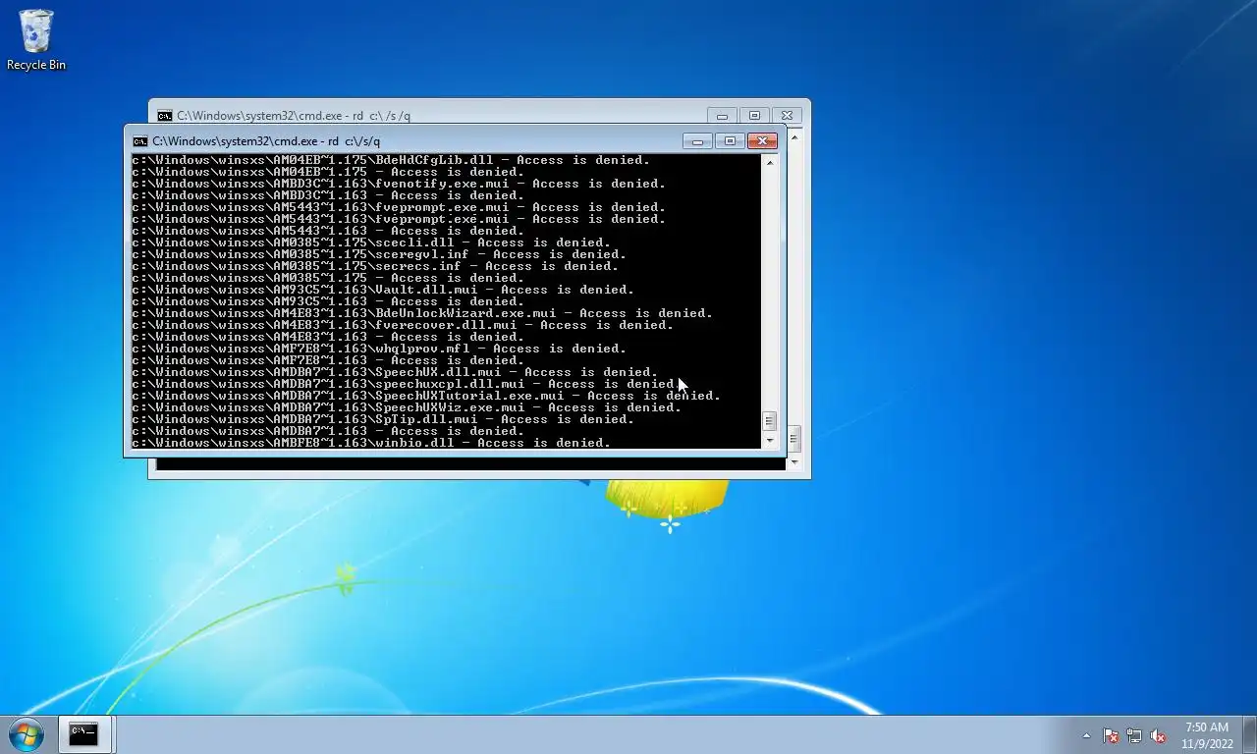Click the line containing secrecs.inf

(375, 266)
